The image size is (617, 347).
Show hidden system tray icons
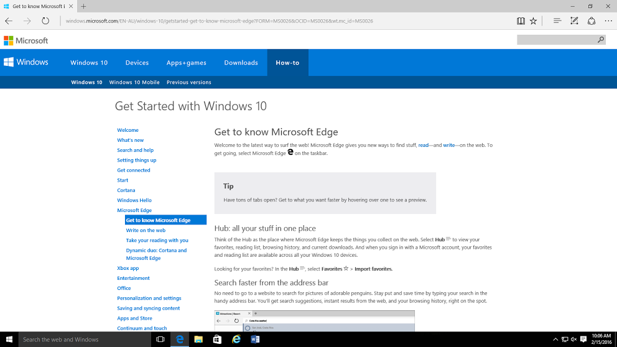555,340
